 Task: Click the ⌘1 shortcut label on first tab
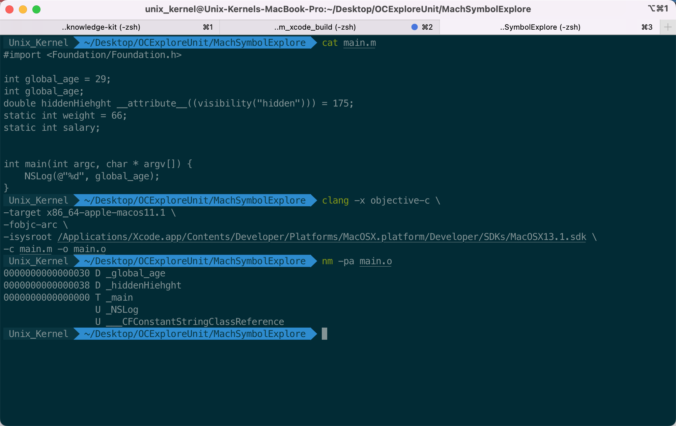pos(208,27)
